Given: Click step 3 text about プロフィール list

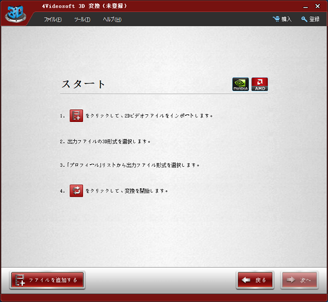Looking at the screenshot, I should coord(130,165).
